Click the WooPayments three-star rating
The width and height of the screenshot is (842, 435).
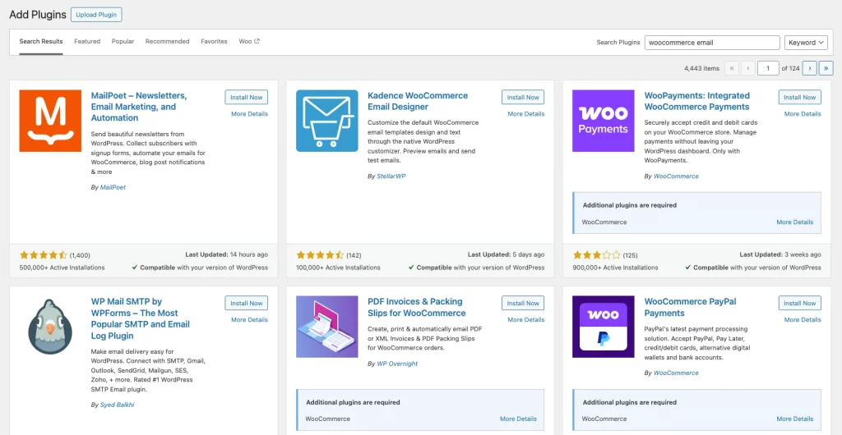pyautogui.click(x=597, y=255)
